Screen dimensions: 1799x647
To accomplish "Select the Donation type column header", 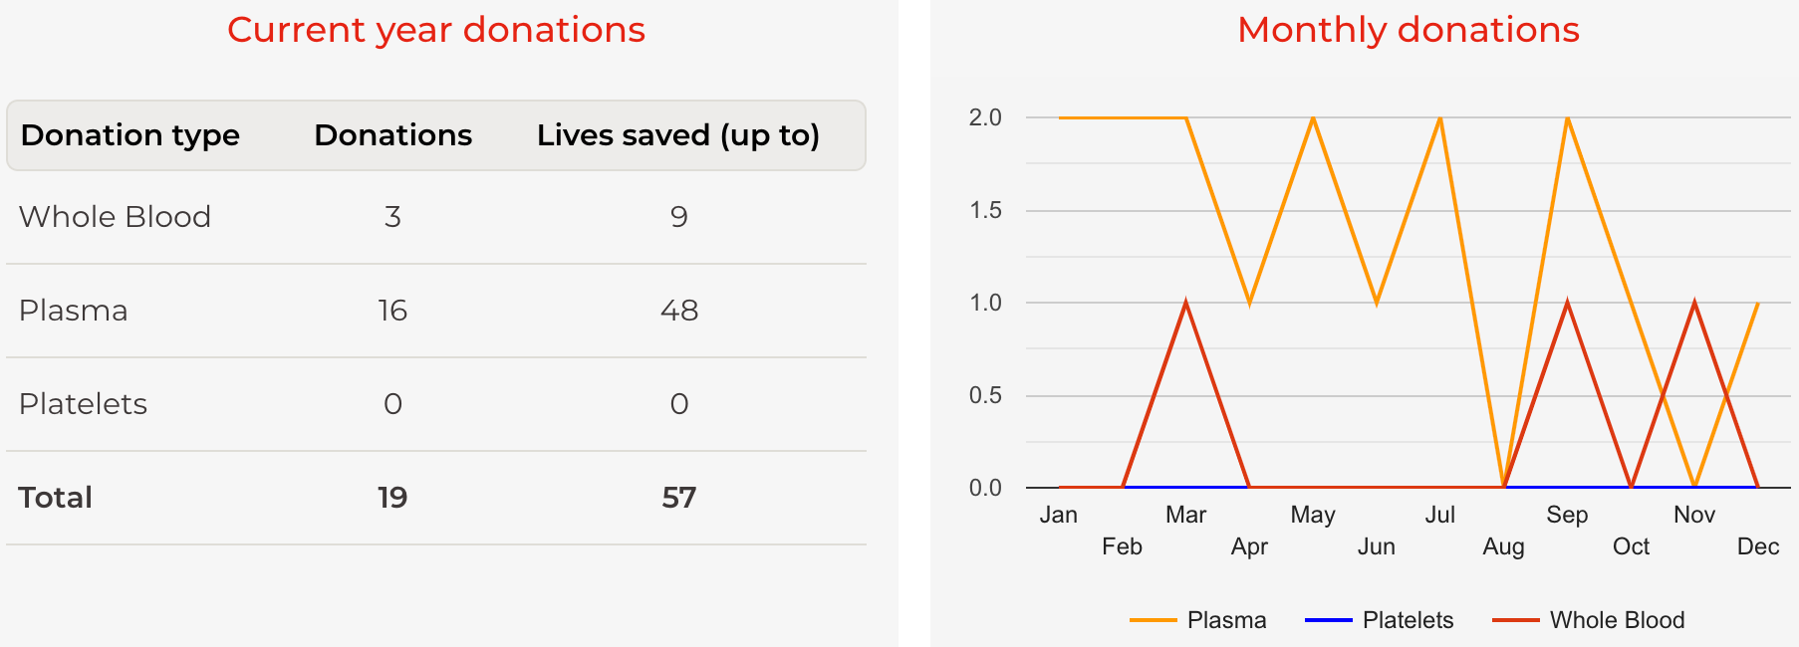I will point(130,135).
